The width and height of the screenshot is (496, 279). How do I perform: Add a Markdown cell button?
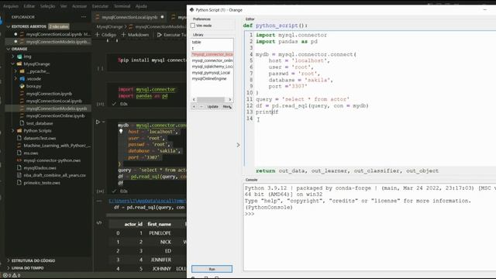pos(135,35)
